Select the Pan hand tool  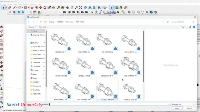[72, 7]
